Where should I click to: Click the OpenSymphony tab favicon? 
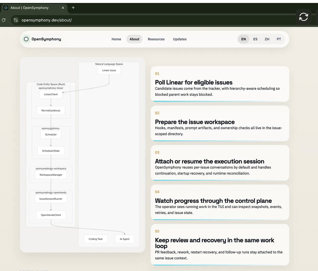tap(6, 8)
